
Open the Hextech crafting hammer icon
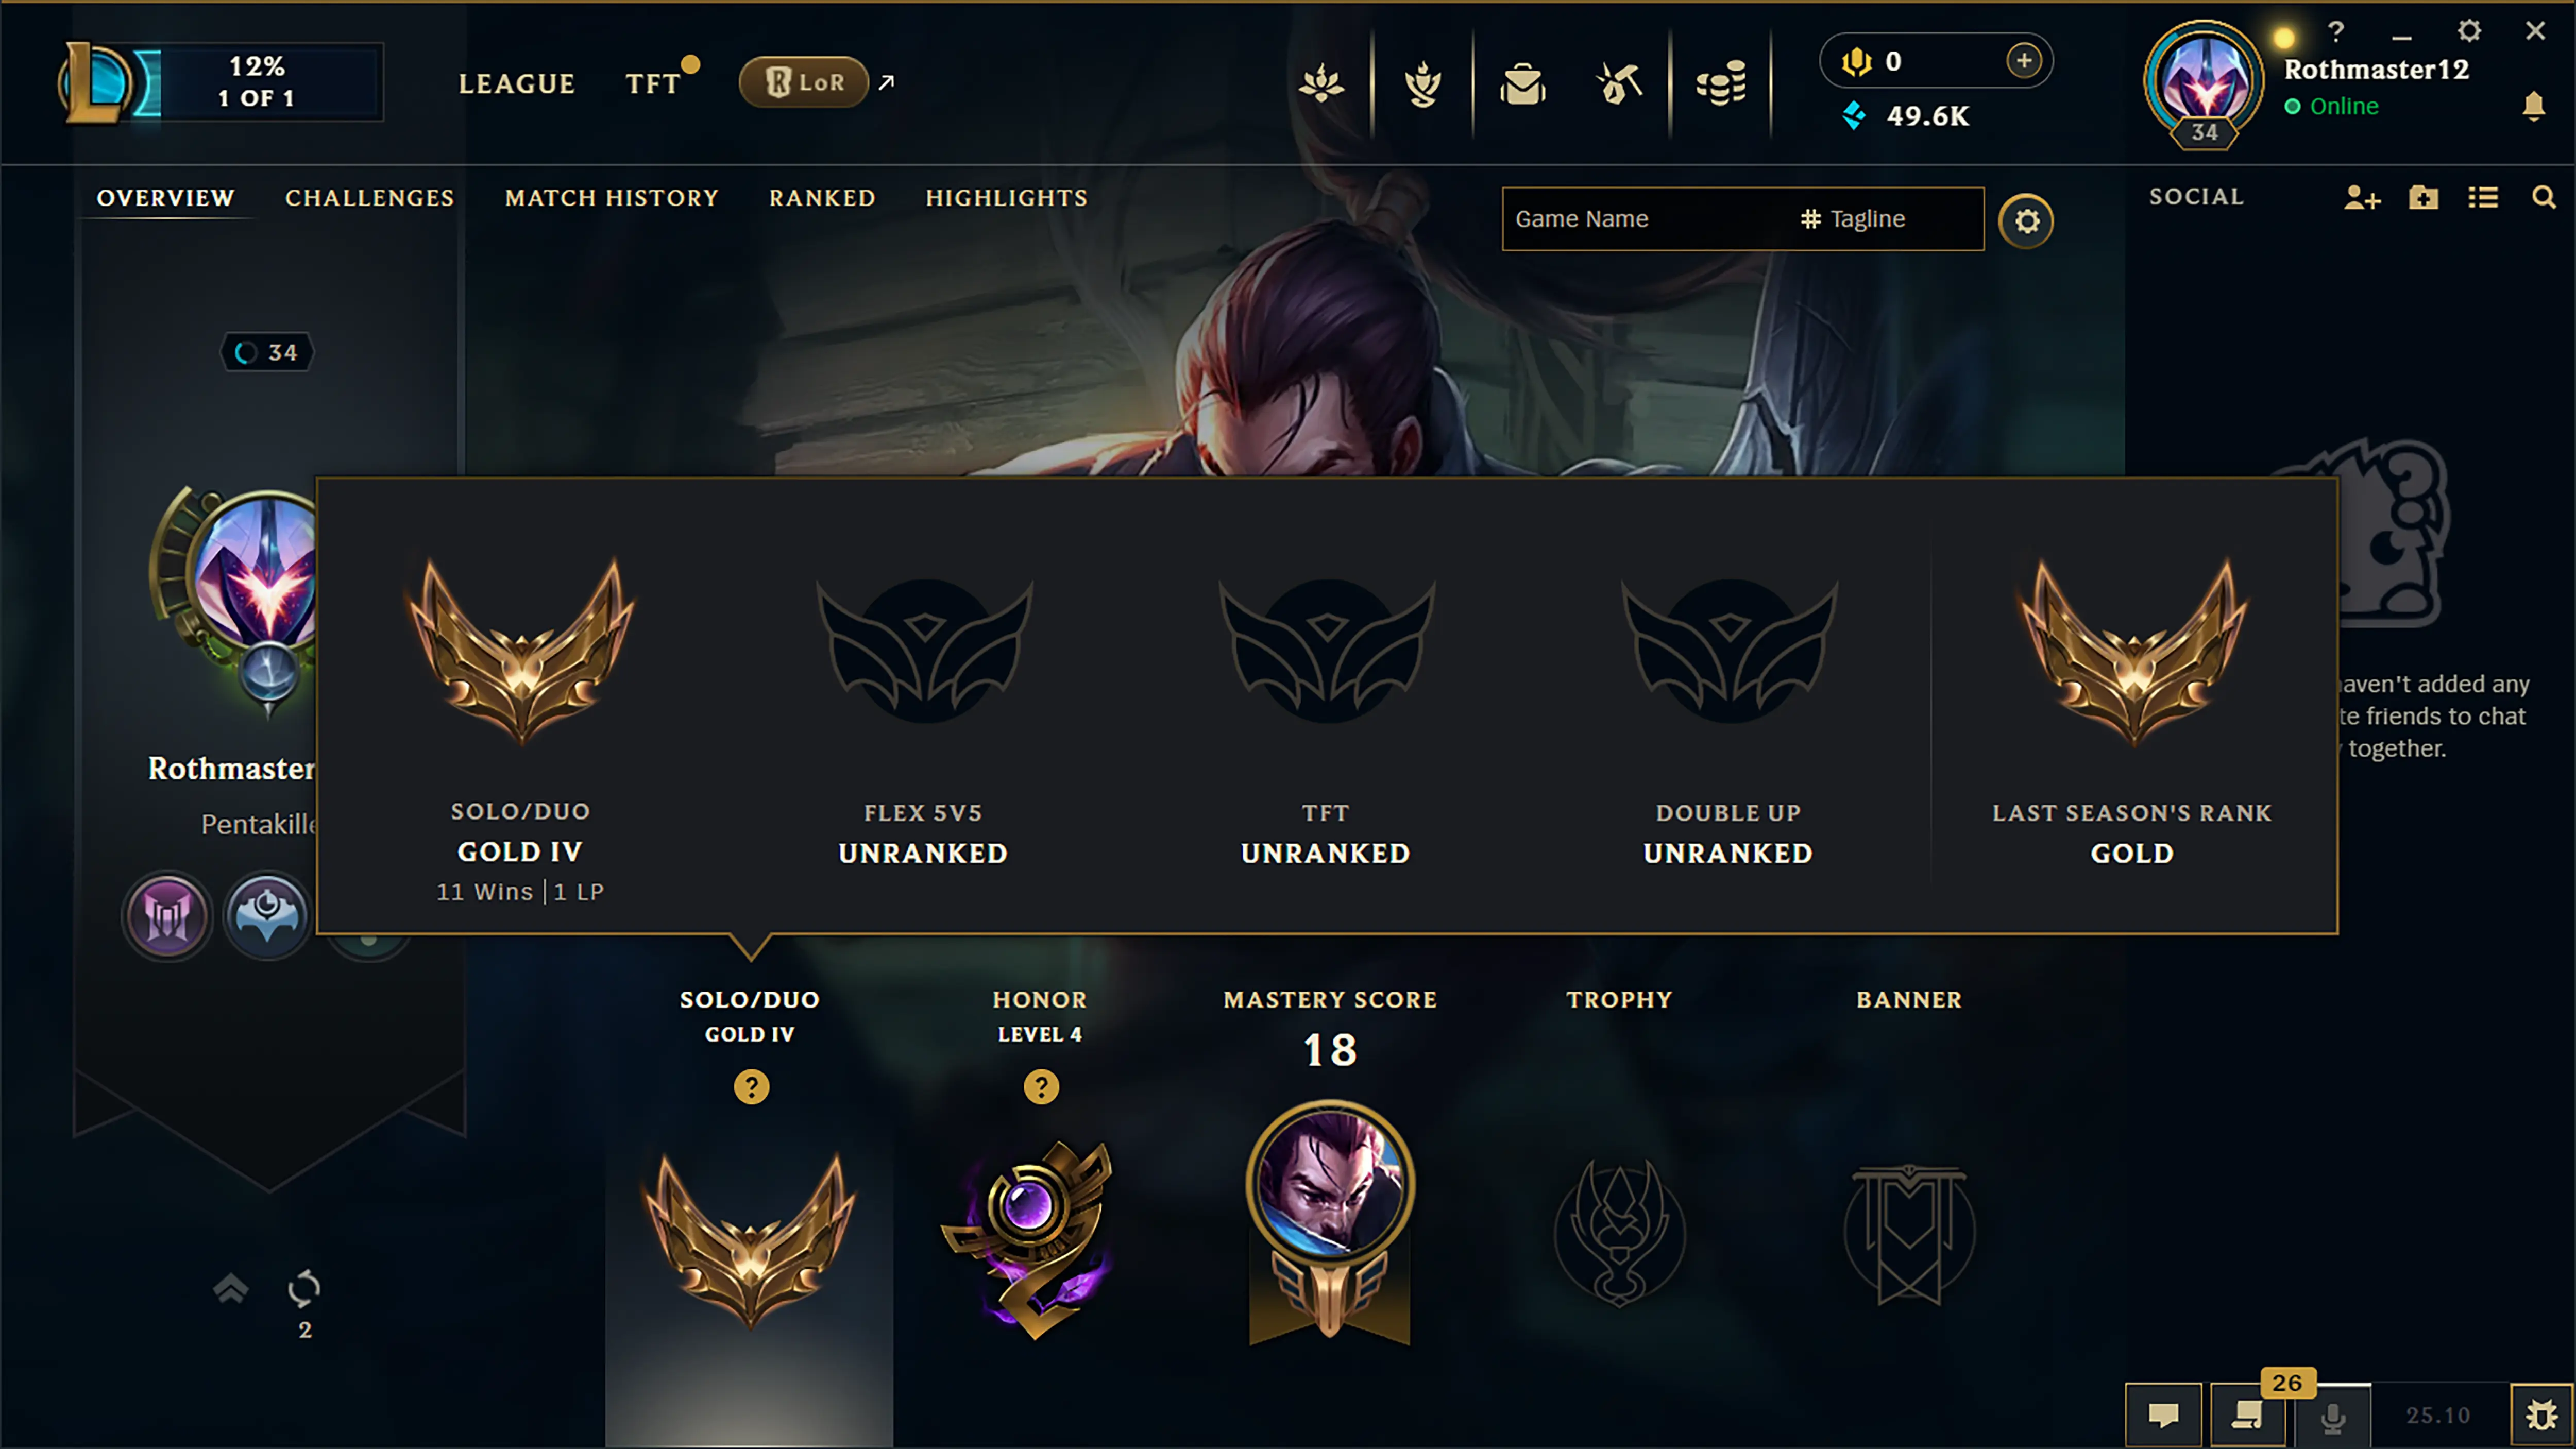(1620, 84)
